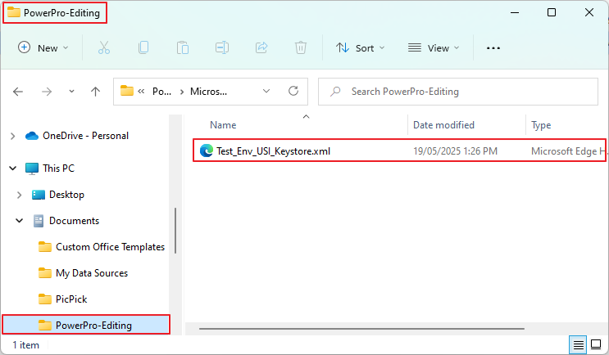This screenshot has height=355, width=609.
Task: Go back with the left arrow
Action: click(18, 92)
